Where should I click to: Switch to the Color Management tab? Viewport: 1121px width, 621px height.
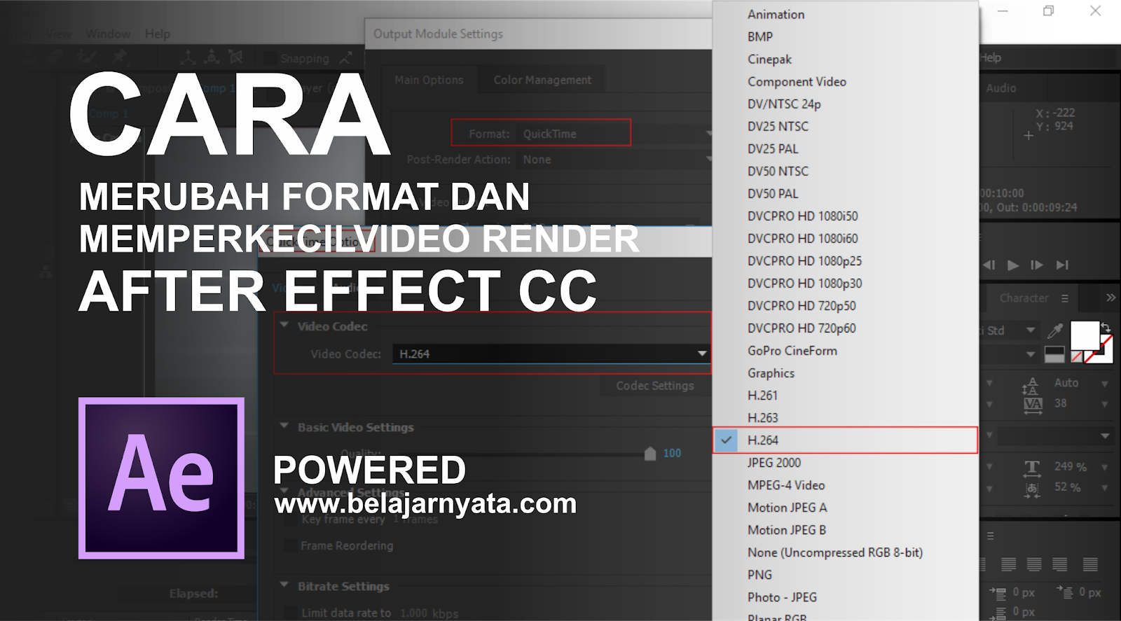[542, 80]
